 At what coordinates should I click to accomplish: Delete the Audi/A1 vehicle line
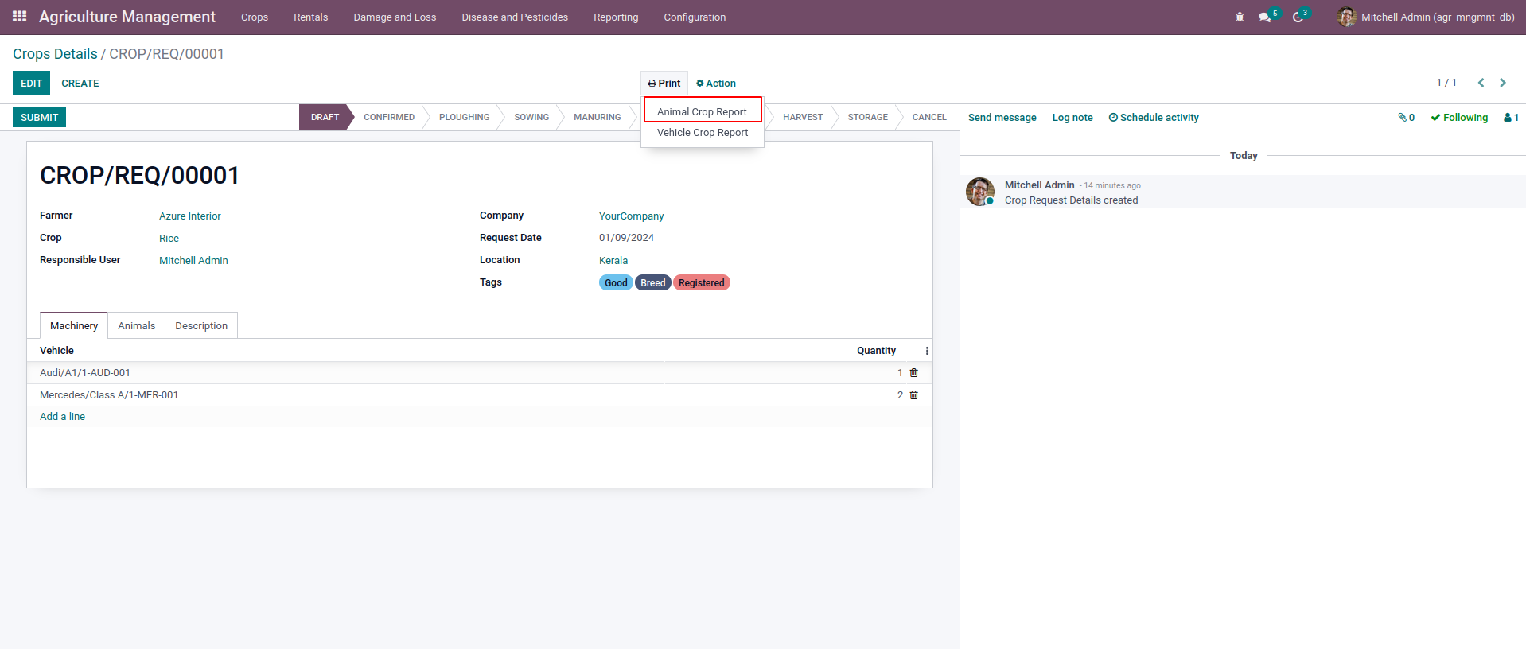tap(914, 373)
